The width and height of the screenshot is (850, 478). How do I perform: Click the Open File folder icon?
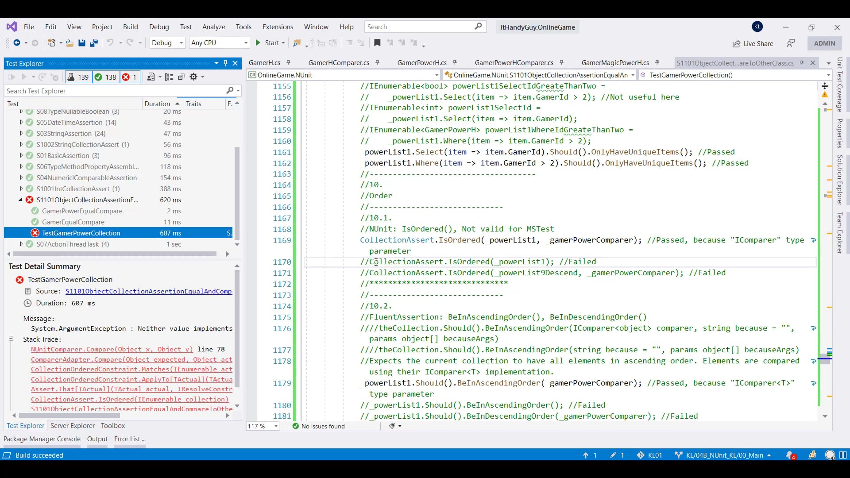tap(70, 43)
